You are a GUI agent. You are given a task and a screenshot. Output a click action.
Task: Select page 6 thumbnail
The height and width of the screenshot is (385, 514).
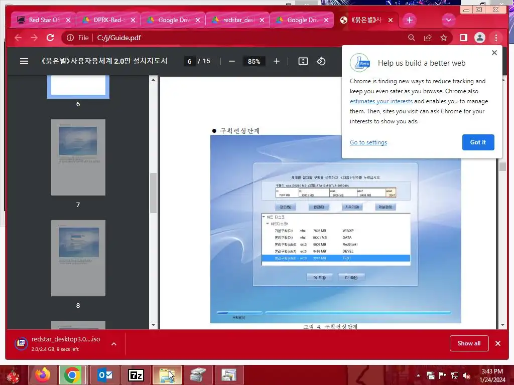(x=78, y=87)
